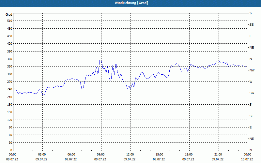The width and height of the screenshot is (261, 163).
Task: Select the 330 y-axis tick label
Action: [10, 67]
